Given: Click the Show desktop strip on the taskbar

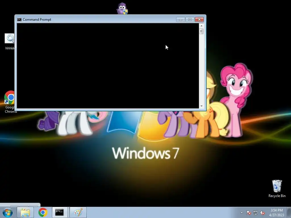Looking at the screenshot, I should [x=289, y=212].
